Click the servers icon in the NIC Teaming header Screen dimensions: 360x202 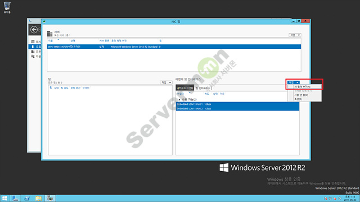click(50, 34)
